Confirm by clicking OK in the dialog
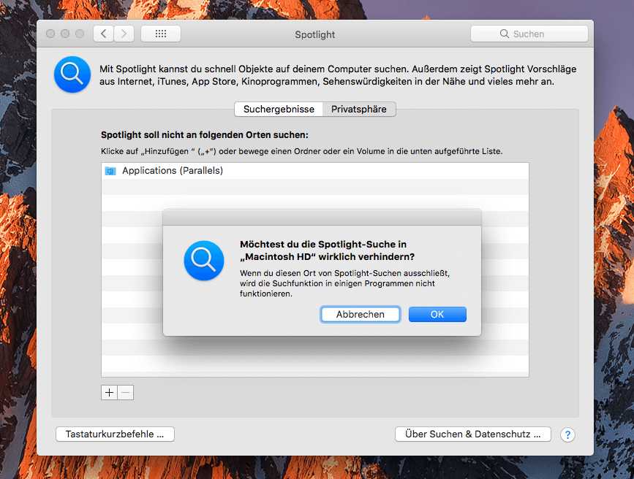 point(437,314)
